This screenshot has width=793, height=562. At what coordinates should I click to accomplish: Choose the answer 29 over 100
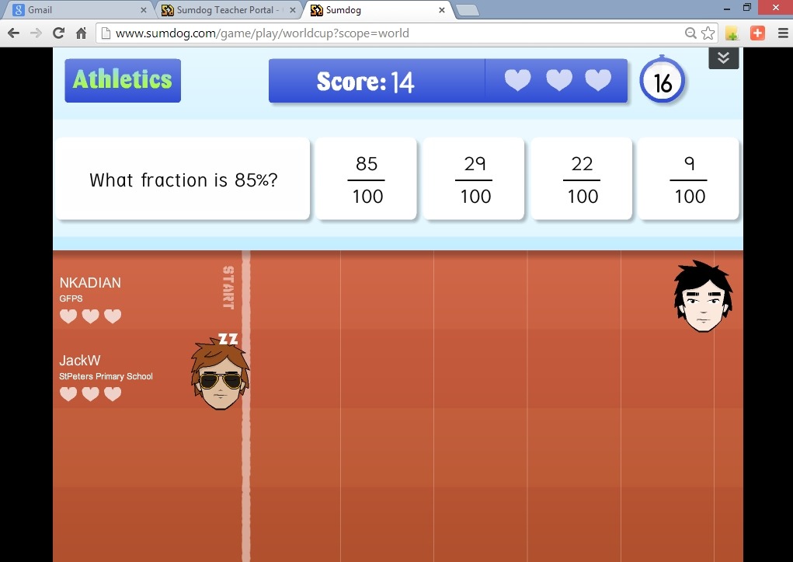point(474,180)
